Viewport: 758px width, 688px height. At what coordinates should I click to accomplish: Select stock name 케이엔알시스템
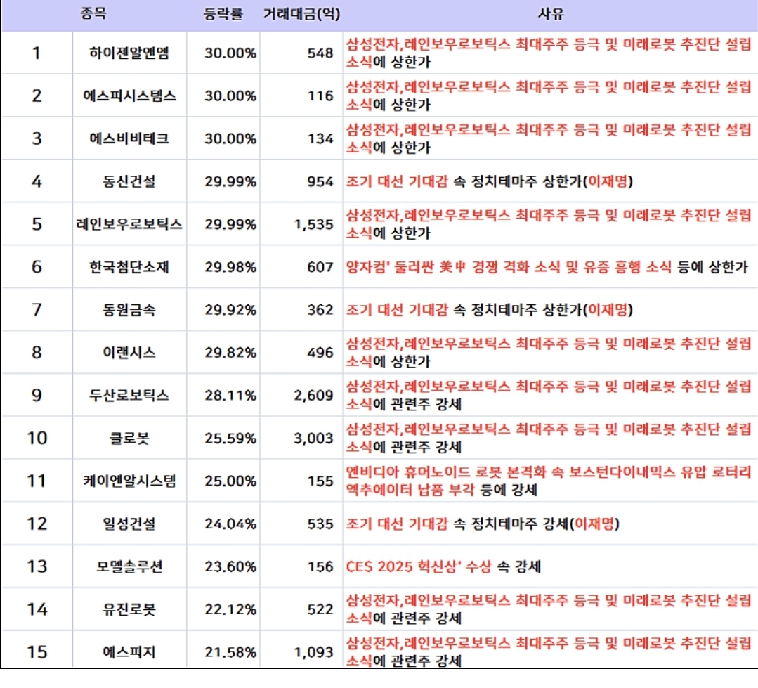[129, 481]
